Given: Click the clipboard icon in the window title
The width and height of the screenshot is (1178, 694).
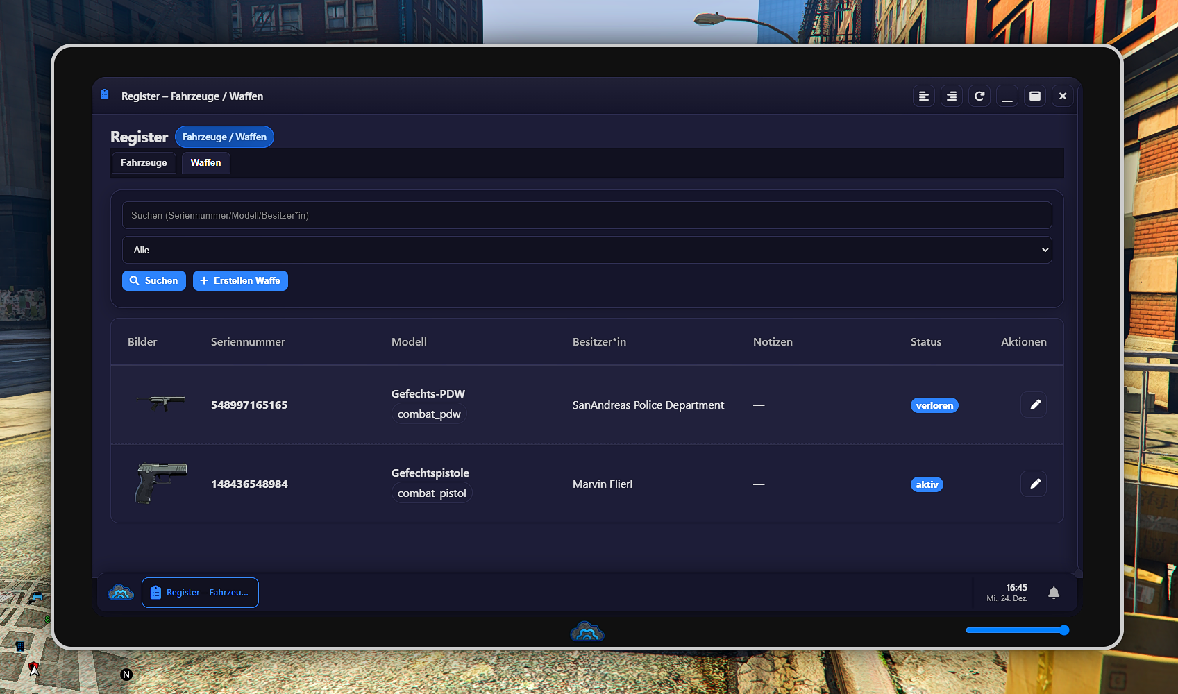Looking at the screenshot, I should point(105,95).
